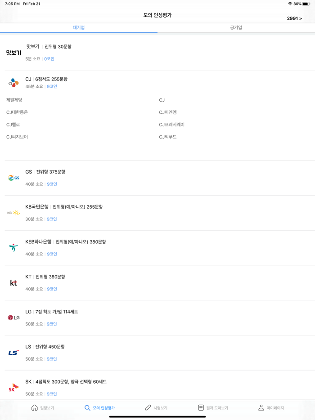Image resolution: width=315 pixels, height=420 pixels.
Task: Select the KB국민은행 logo icon
Action: coord(13,213)
